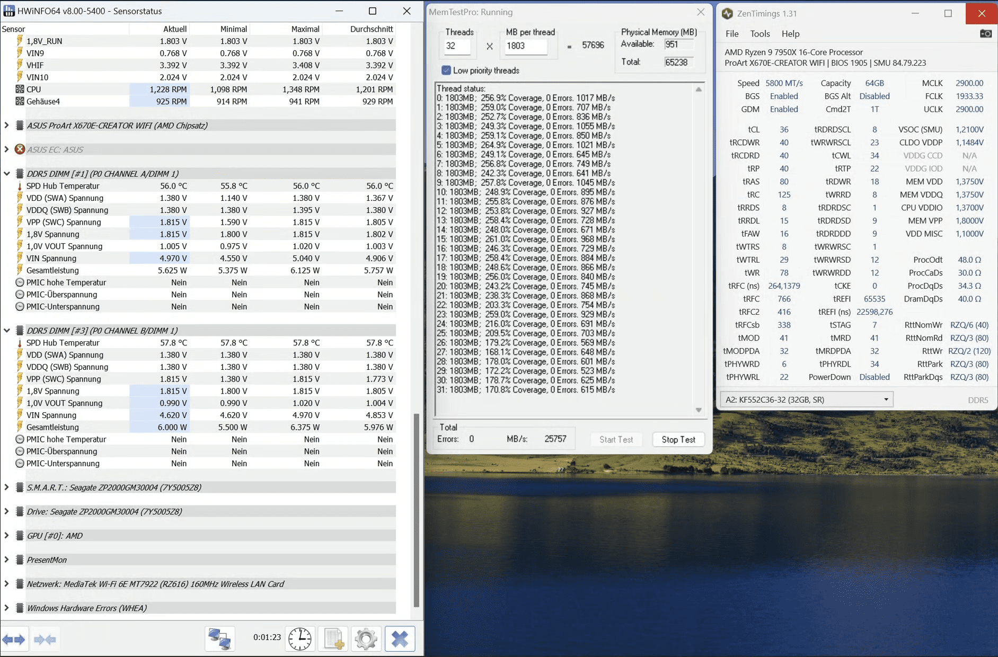998x657 pixels.
Task: Click the chip icon next to Netzwerk: MediaTek Wi-Fi
Action: click(20, 584)
